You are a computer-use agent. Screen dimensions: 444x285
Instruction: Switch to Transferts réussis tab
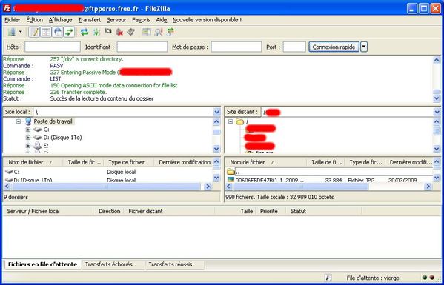(175, 265)
